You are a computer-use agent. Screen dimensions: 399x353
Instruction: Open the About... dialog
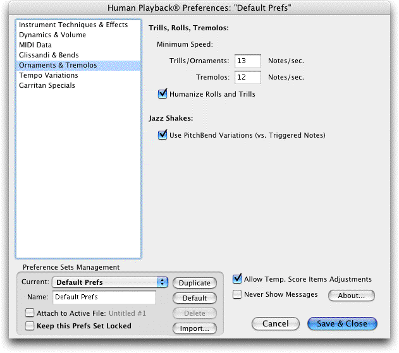coord(351,296)
